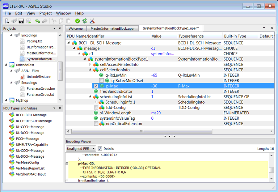278x192 pixels.
Task: Collapse the p-Max encoding detail block
Action: (x=67, y=164)
